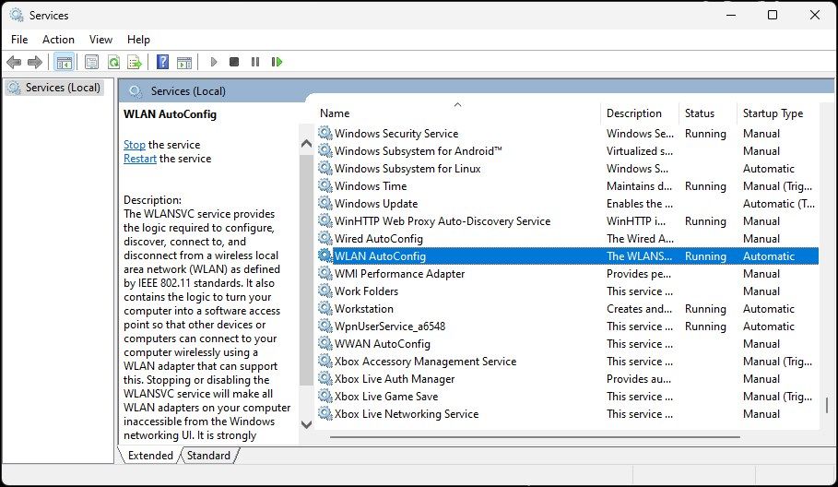Click the Export List toolbar icon

135,62
